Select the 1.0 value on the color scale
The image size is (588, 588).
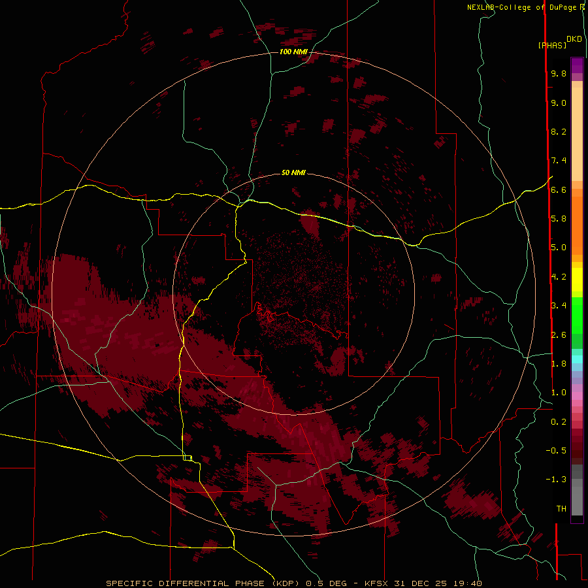[x=559, y=392]
